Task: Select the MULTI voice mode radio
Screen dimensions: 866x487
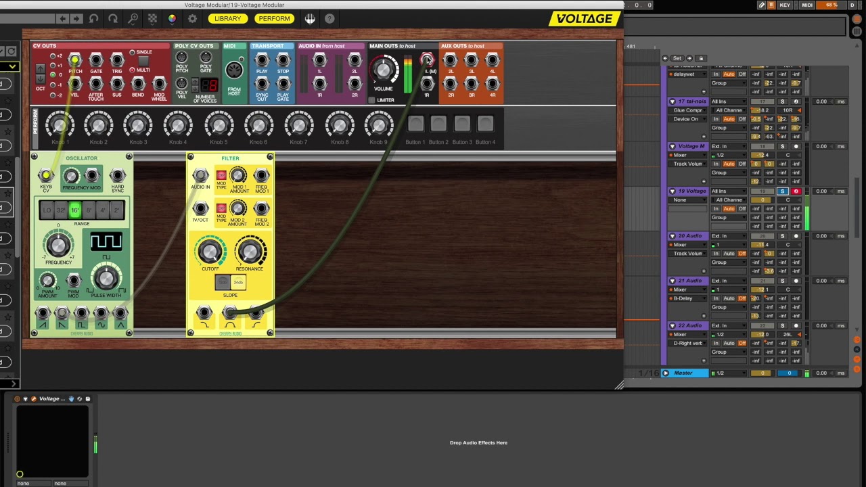Action: pos(133,70)
